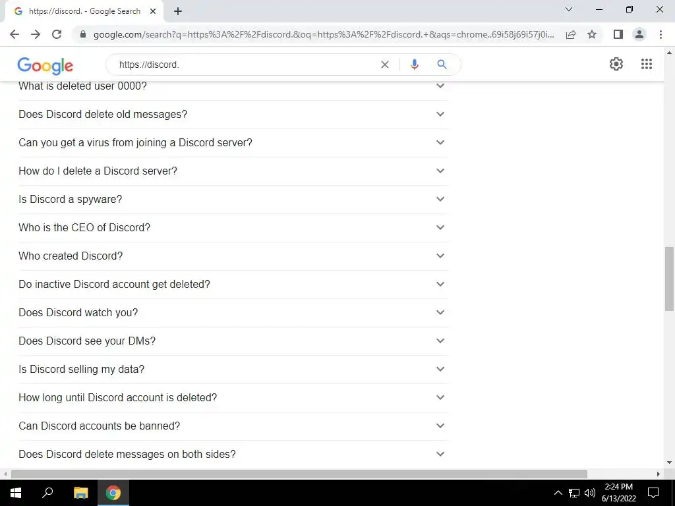Open the tab search chevron
This screenshot has width=675, height=506.
point(569,9)
